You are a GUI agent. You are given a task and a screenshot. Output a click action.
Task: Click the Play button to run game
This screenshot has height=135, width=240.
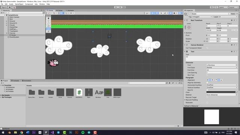tap(116, 7)
